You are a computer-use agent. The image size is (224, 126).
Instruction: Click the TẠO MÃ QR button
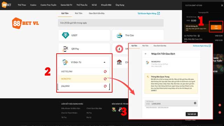point(191,114)
